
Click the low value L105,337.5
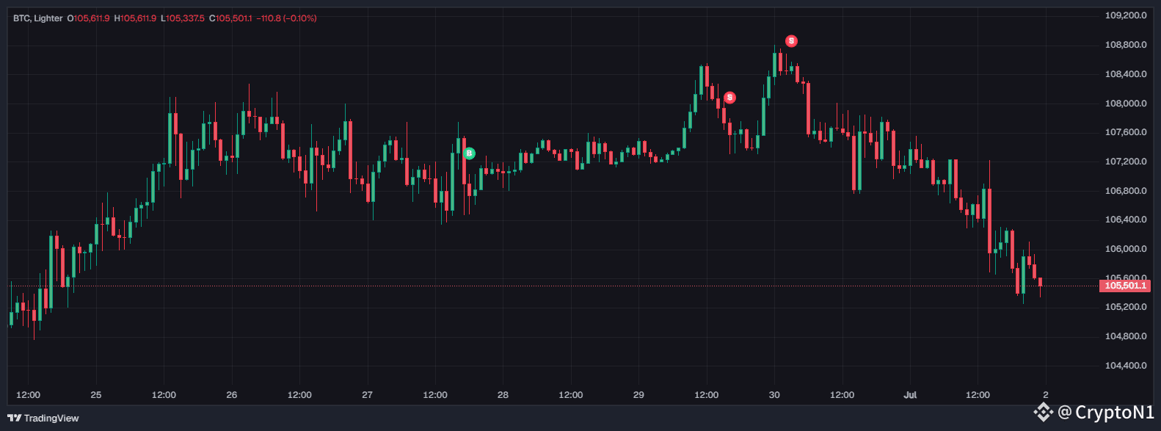click(183, 18)
